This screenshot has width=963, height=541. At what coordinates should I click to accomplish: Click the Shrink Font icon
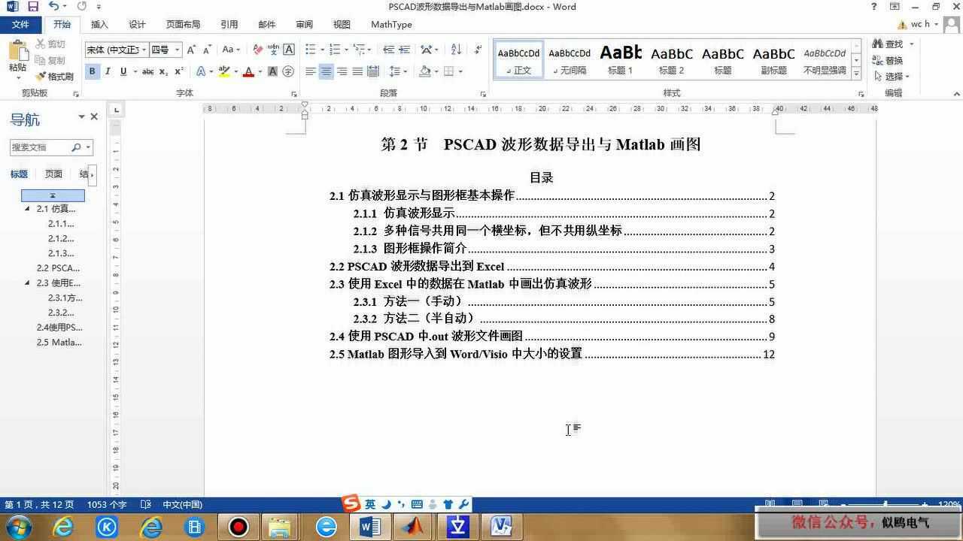pyautogui.click(x=207, y=50)
